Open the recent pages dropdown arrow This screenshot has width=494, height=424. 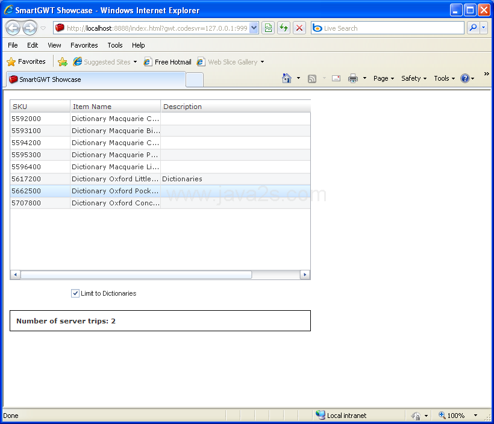[43, 28]
